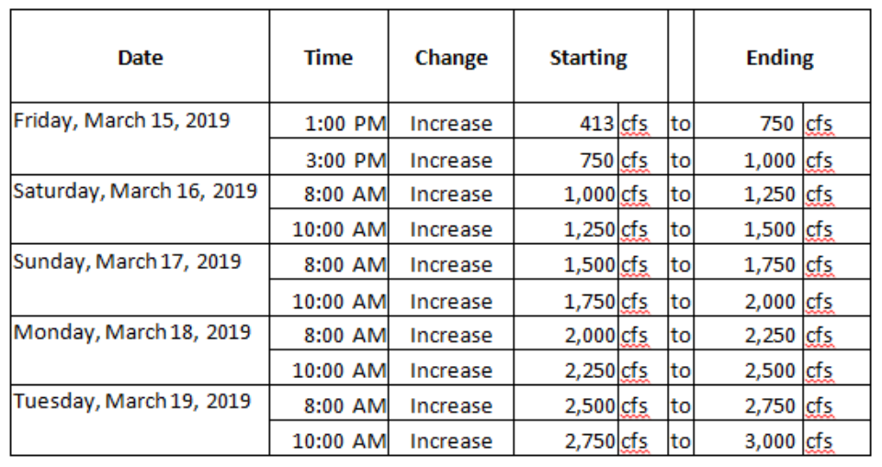Select the Sunday, March 17, 2019 cell
The image size is (882, 467).
tap(127, 261)
